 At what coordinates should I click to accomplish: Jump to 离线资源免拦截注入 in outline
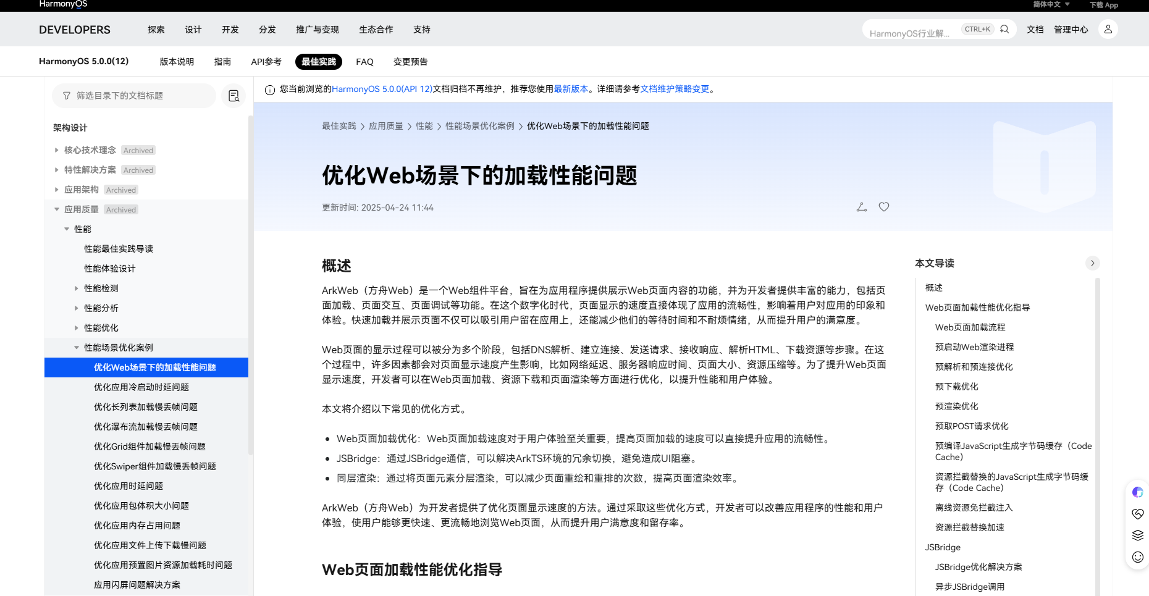[x=974, y=508]
